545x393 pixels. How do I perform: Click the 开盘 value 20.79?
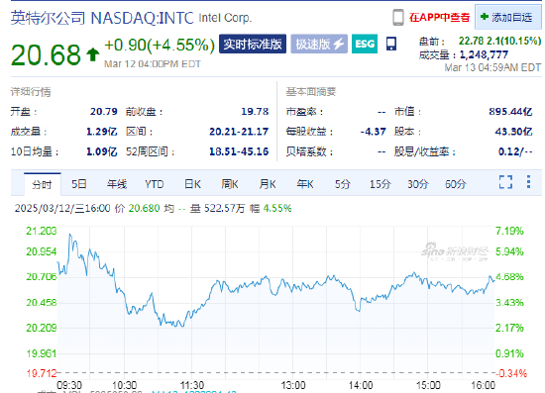pos(104,112)
